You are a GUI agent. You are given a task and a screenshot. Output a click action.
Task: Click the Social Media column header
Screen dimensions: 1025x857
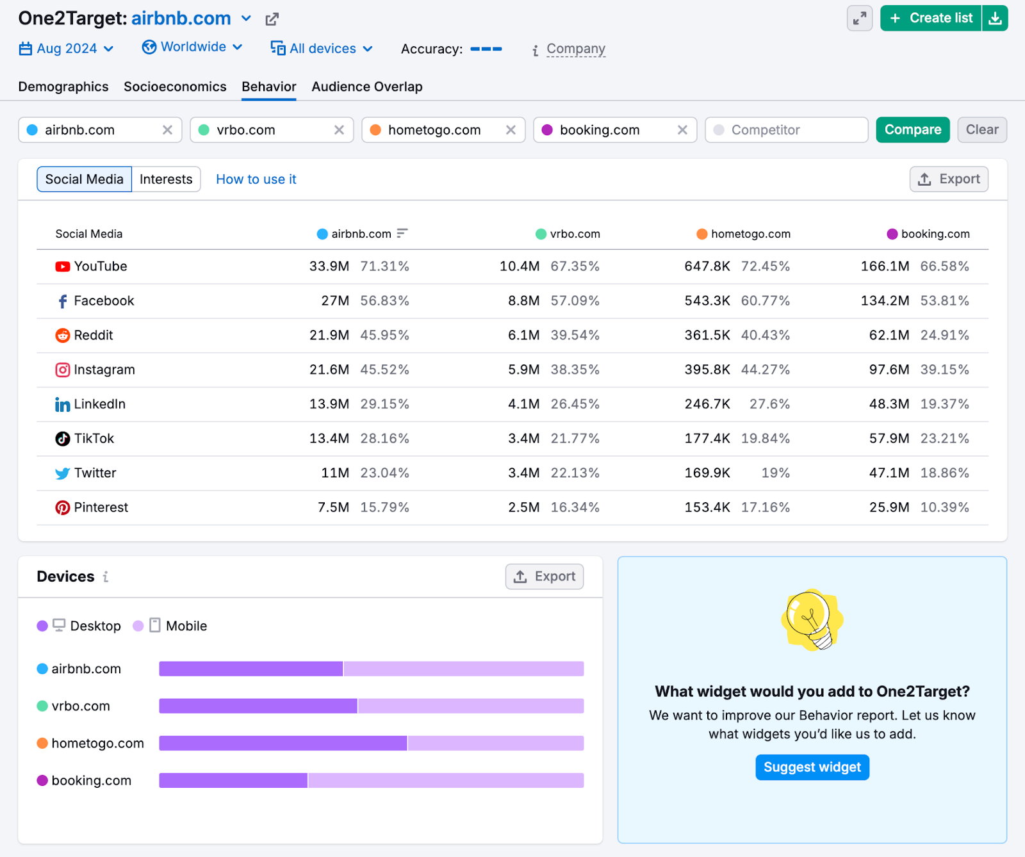[x=89, y=234]
